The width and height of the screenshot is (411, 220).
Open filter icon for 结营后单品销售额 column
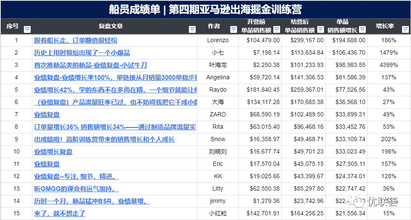(x=321, y=29)
